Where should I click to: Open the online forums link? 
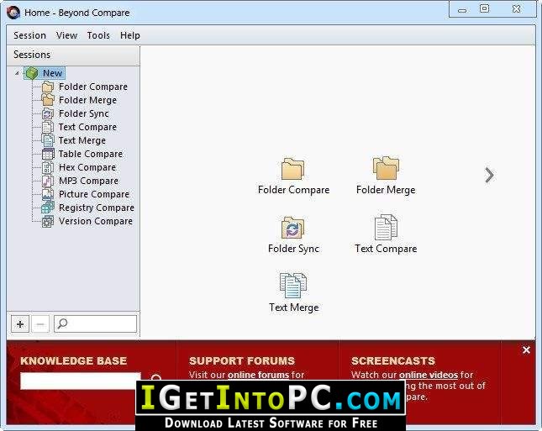click(258, 375)
